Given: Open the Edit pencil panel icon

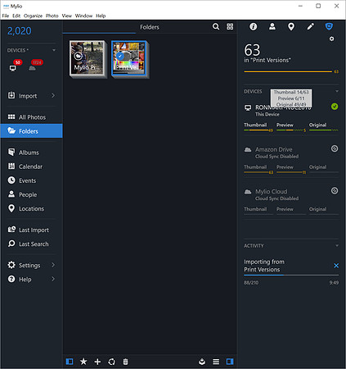Looking at the screenshot, I should point(310,26).
